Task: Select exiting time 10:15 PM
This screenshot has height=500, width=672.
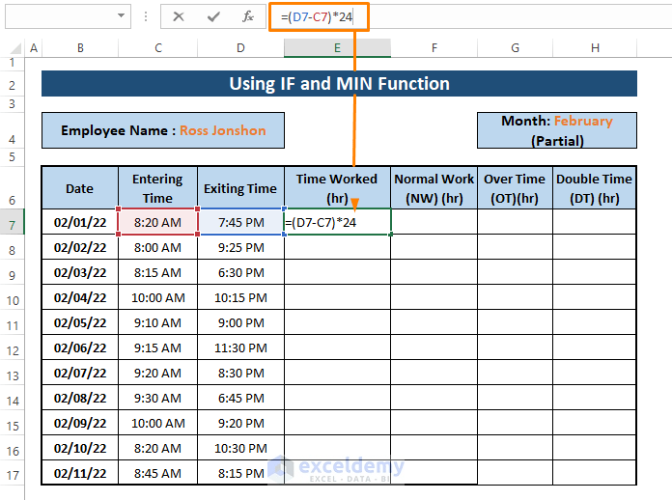Action: coord(240,297)
